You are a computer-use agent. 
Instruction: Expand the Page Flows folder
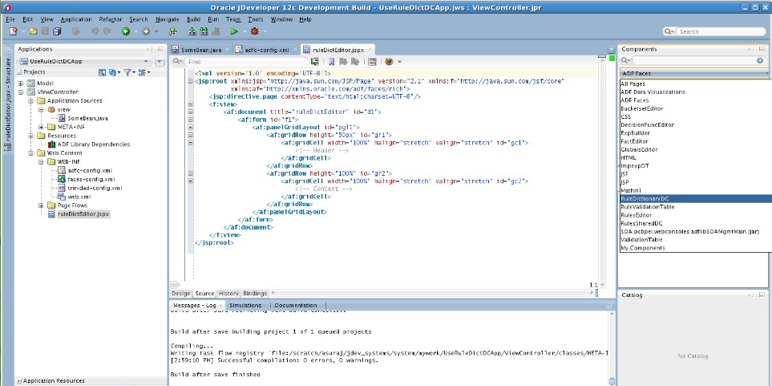coord(42,205)
